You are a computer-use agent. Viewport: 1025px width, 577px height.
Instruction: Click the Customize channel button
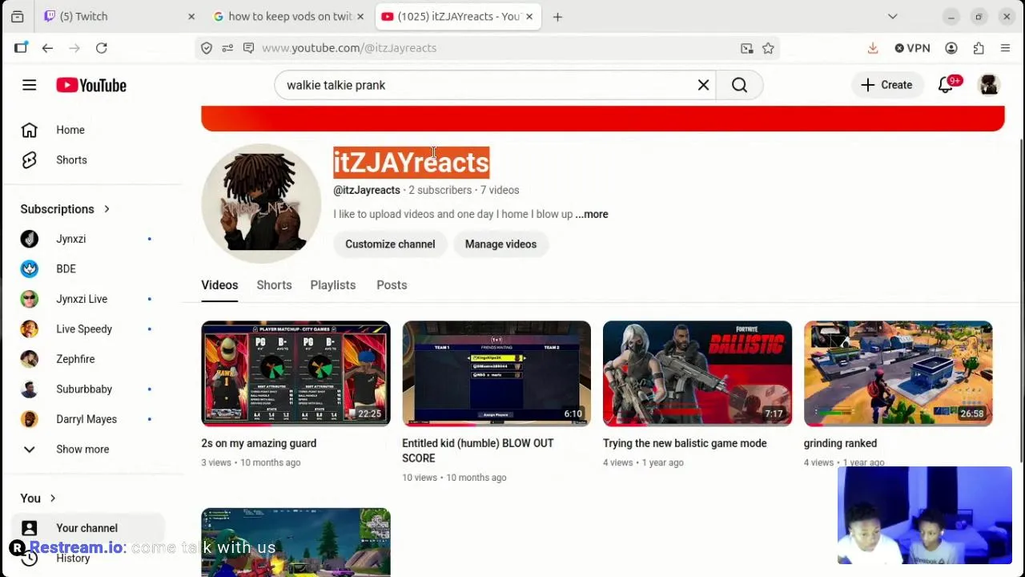click(x=390, y=244)
